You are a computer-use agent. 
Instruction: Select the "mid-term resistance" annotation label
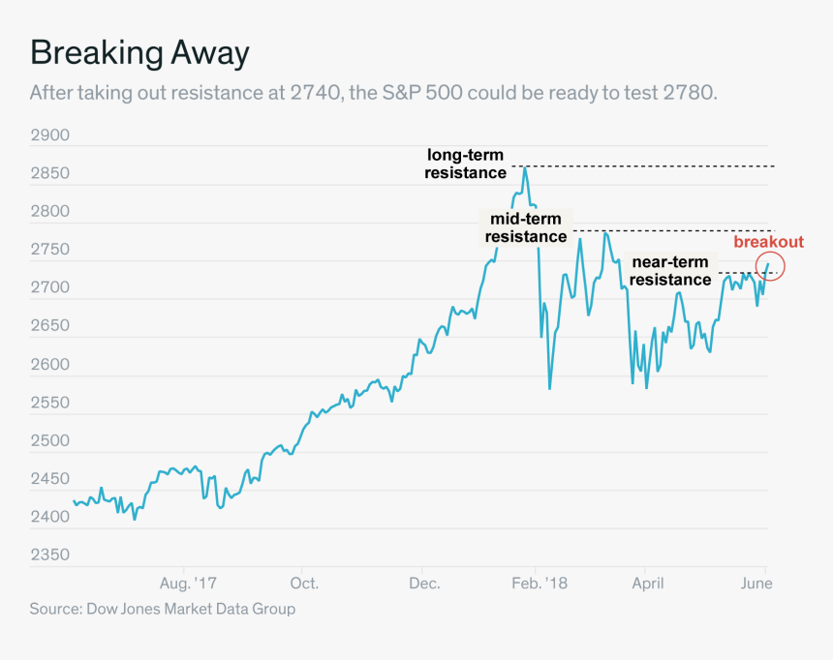[x=526, y=227]
